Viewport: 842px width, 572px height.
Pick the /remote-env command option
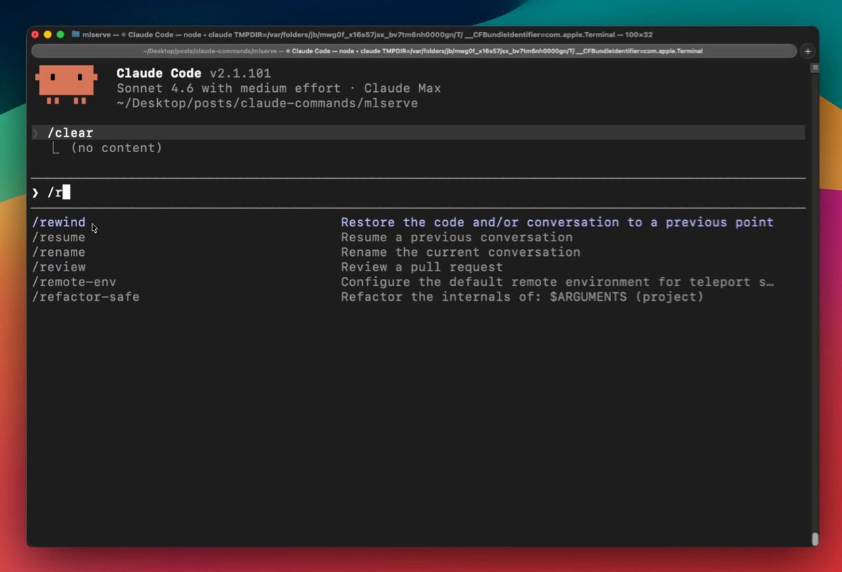74,282
